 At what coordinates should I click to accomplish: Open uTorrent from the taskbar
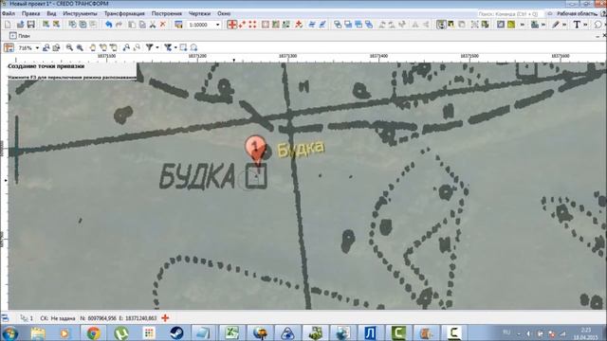(121, 332)
